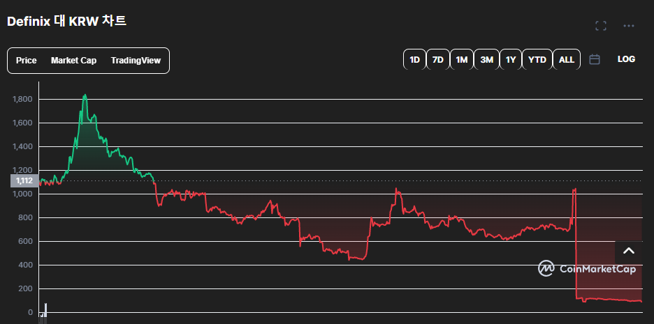The height and width of the screenshot is (324, 654).
Task: Click the volume bars at chart bottom-left
Action: click(x=43, y=313)
